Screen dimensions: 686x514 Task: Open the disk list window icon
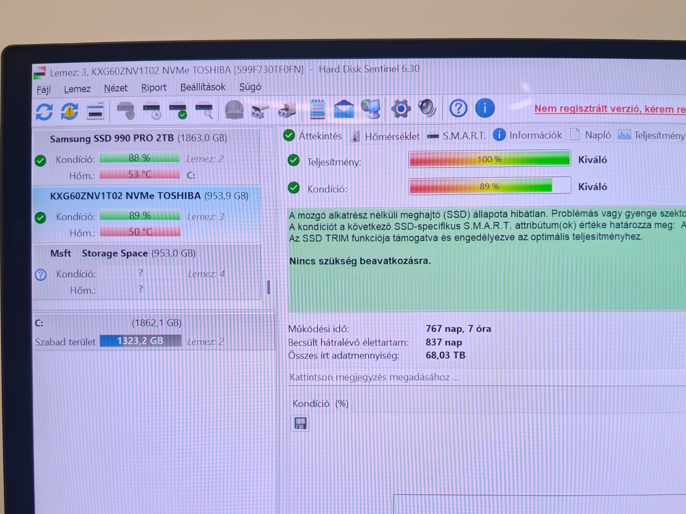(95, 111)
